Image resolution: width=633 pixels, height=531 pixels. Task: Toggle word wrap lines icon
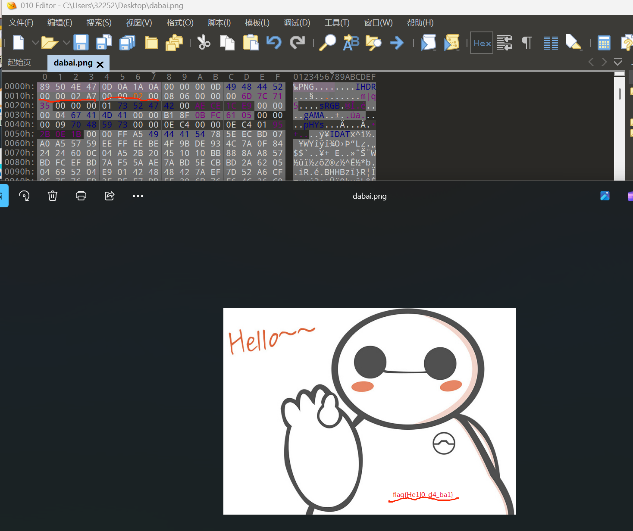click(504, 43)
